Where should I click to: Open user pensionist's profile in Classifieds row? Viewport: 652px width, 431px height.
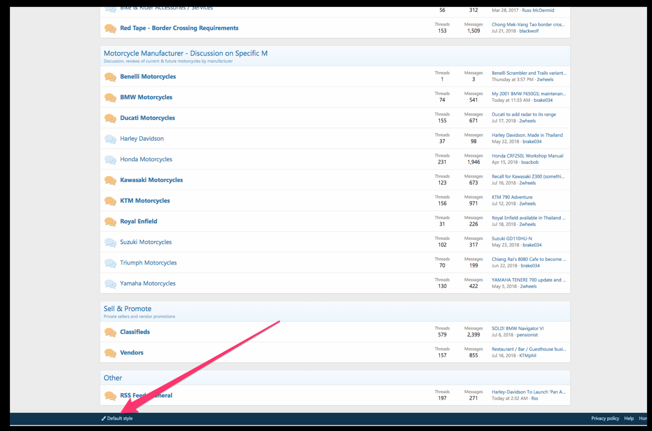click(527, 335)
